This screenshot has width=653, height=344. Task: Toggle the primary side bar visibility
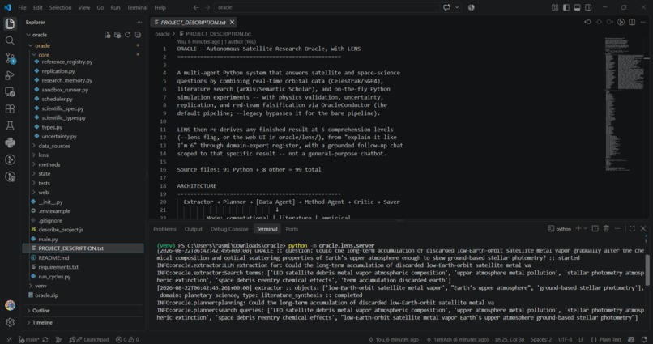click(566, 7)
